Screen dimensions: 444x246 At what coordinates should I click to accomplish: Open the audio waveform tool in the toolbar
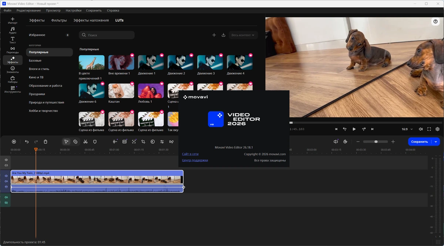coord(115,141)
